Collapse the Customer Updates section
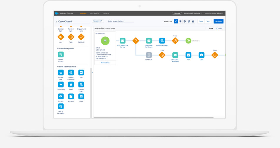Image resolution: width=280 pixels, height=148 pixels. pyautogui.click(x=58, y=48)
